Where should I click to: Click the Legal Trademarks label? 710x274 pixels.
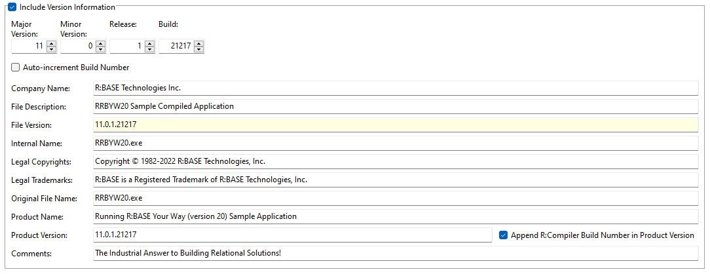click(42, 180)
